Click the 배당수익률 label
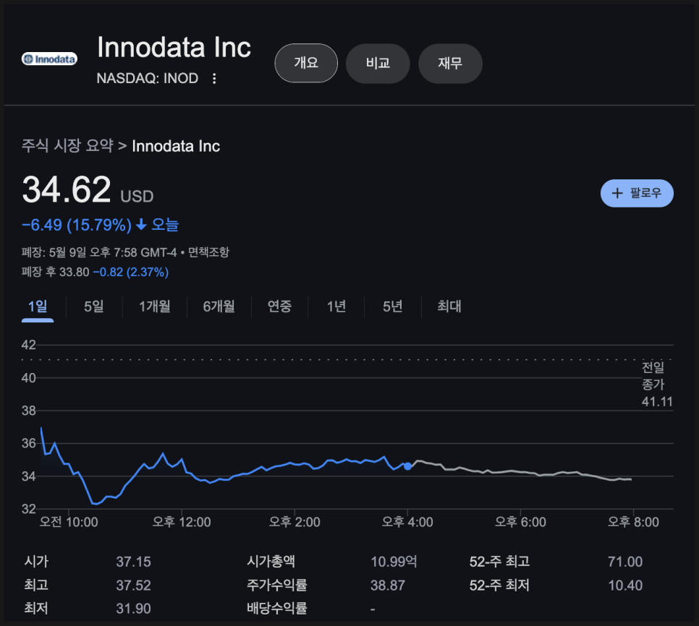The width and height of the screenshot is (699, 626). coord(277,608)
